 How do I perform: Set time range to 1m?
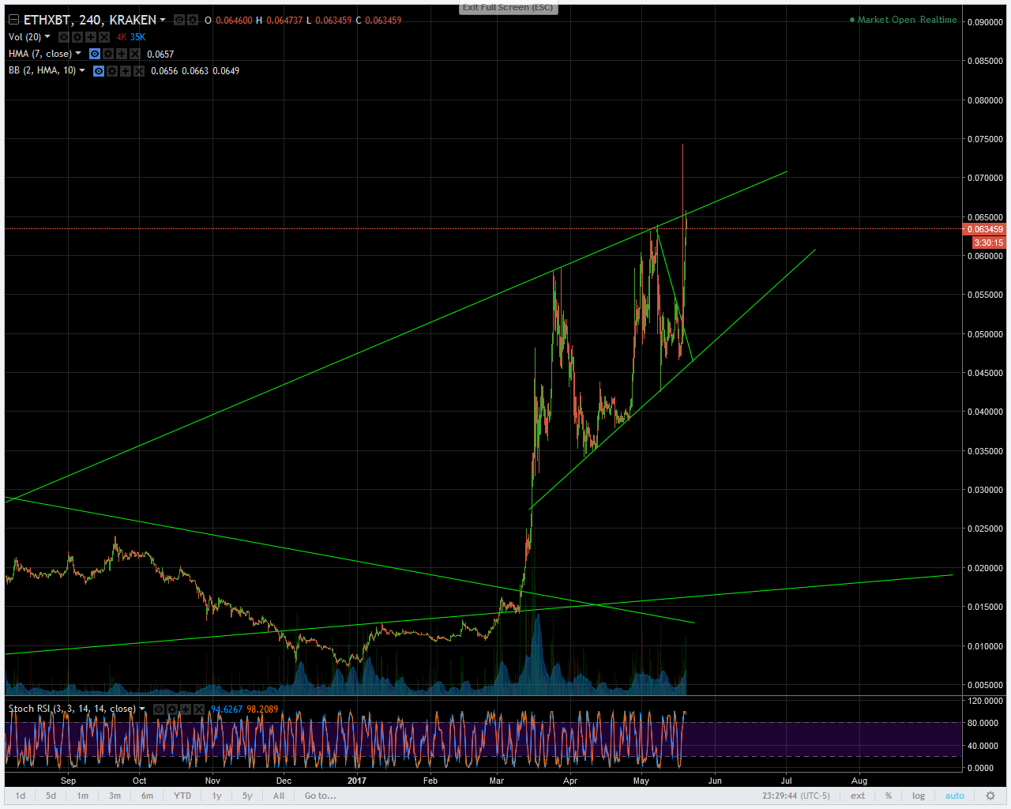click(x=83, y=796)
